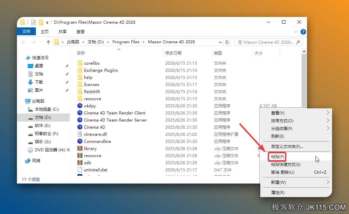Select 图片 in Quick access
Image resolution: width=349 pixels, height=214 pixels.
click(x=39, y=90)
